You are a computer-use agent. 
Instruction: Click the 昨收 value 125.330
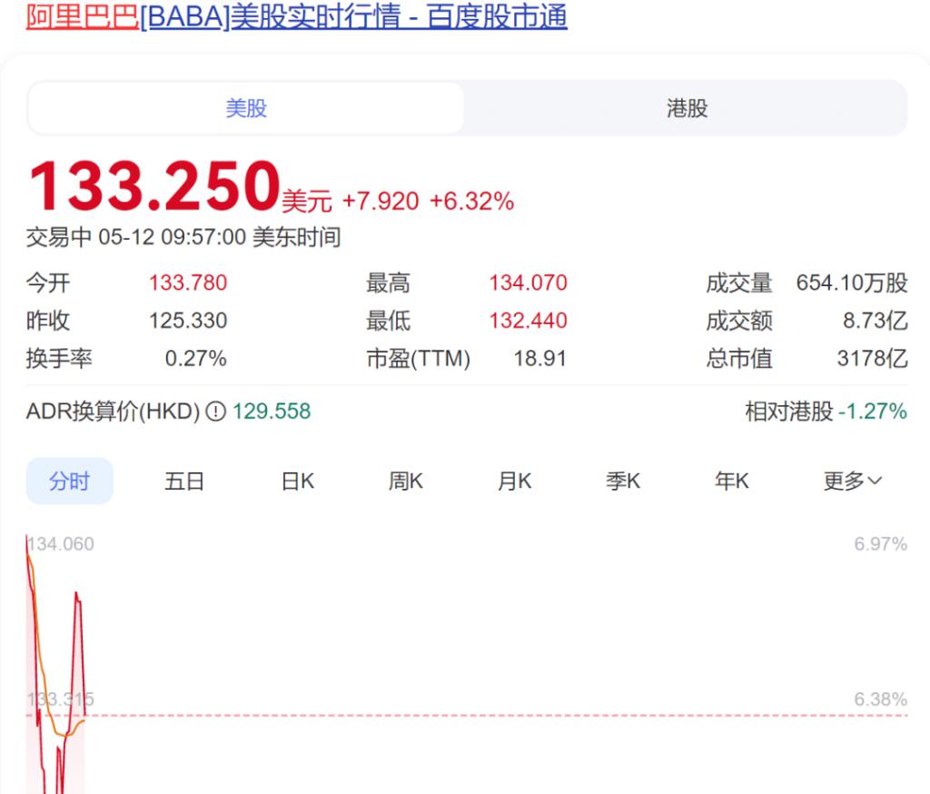click(x=188, y=321)
